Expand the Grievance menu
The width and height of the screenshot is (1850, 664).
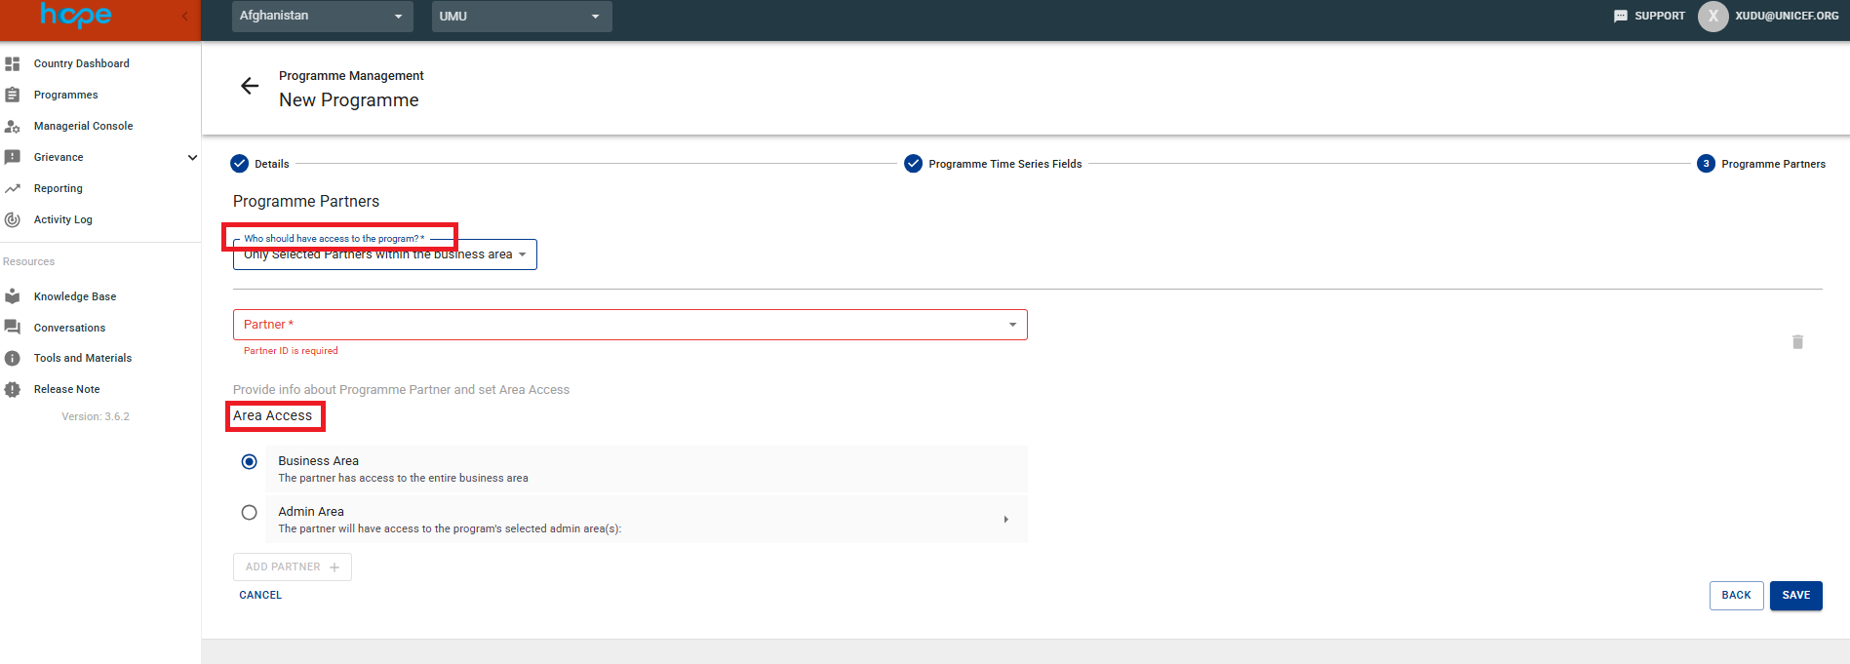tap(192, 157)
